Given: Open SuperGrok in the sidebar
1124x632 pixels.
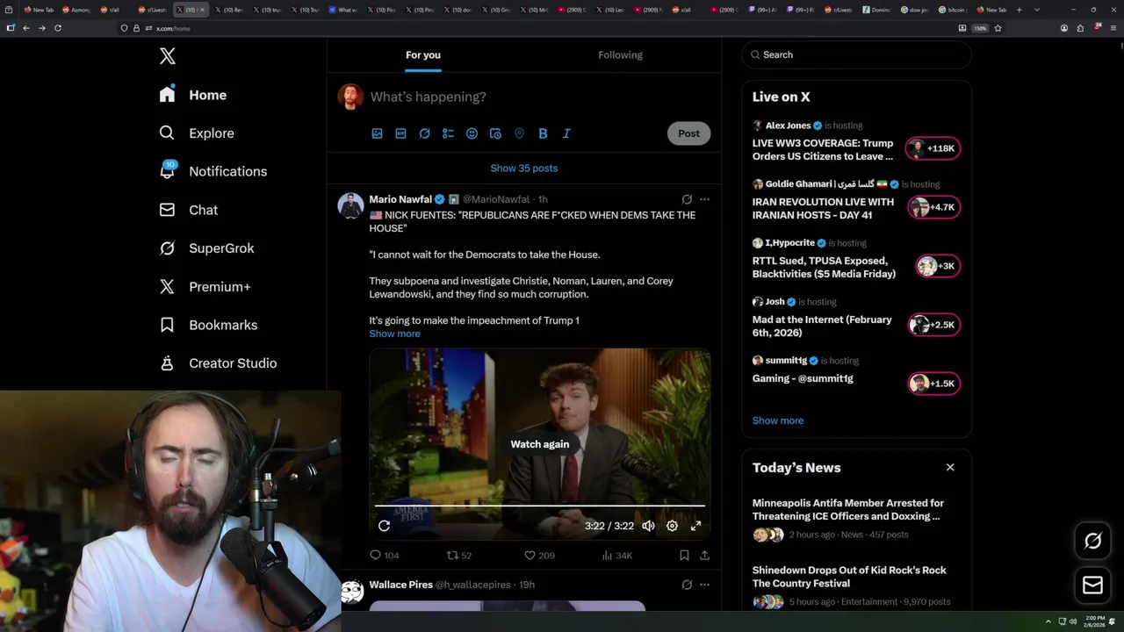Looking at the screenshot, I should [x=206, y=248].
